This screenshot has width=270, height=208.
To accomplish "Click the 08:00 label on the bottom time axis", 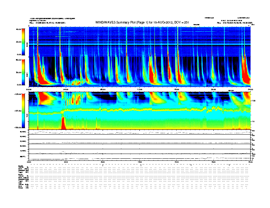I will pyautogui.click(x=103, y=162).
